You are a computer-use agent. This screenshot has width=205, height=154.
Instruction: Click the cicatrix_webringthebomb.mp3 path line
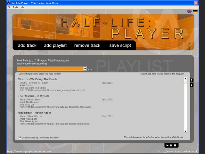(x=52, y=90)
